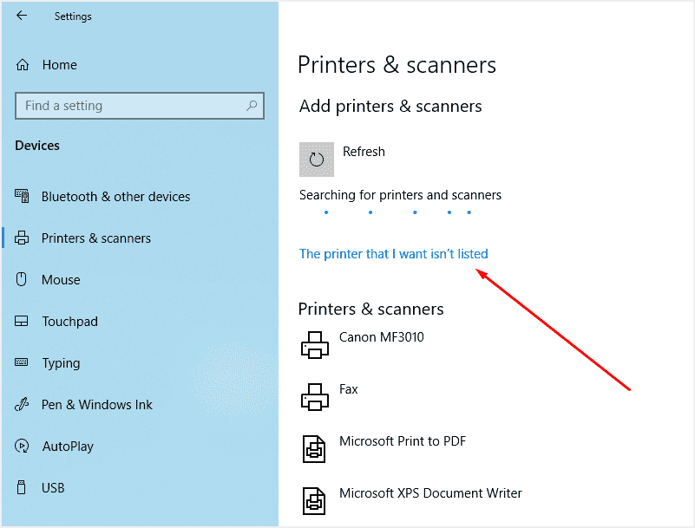695x528 pixels.
Task: Open the Touchpad settings page
Action: (69, 322)
